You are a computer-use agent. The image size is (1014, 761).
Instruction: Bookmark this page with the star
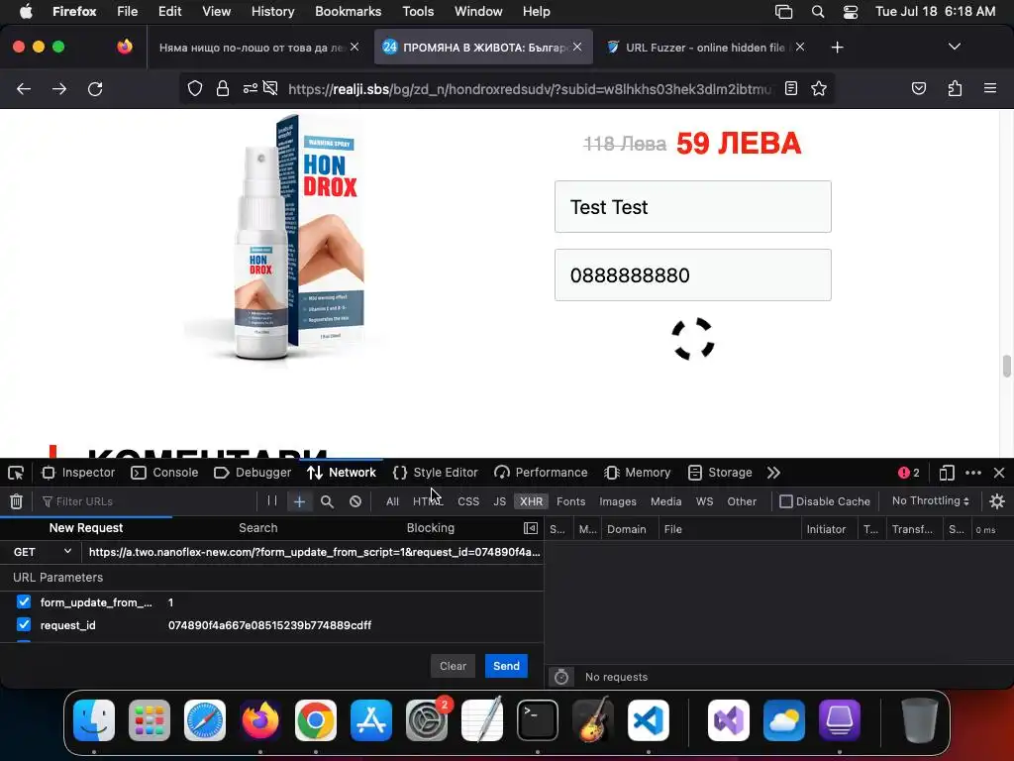[x=819, y=88]
